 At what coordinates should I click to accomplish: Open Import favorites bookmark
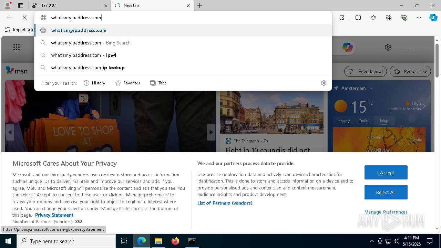tap(20, 30)
